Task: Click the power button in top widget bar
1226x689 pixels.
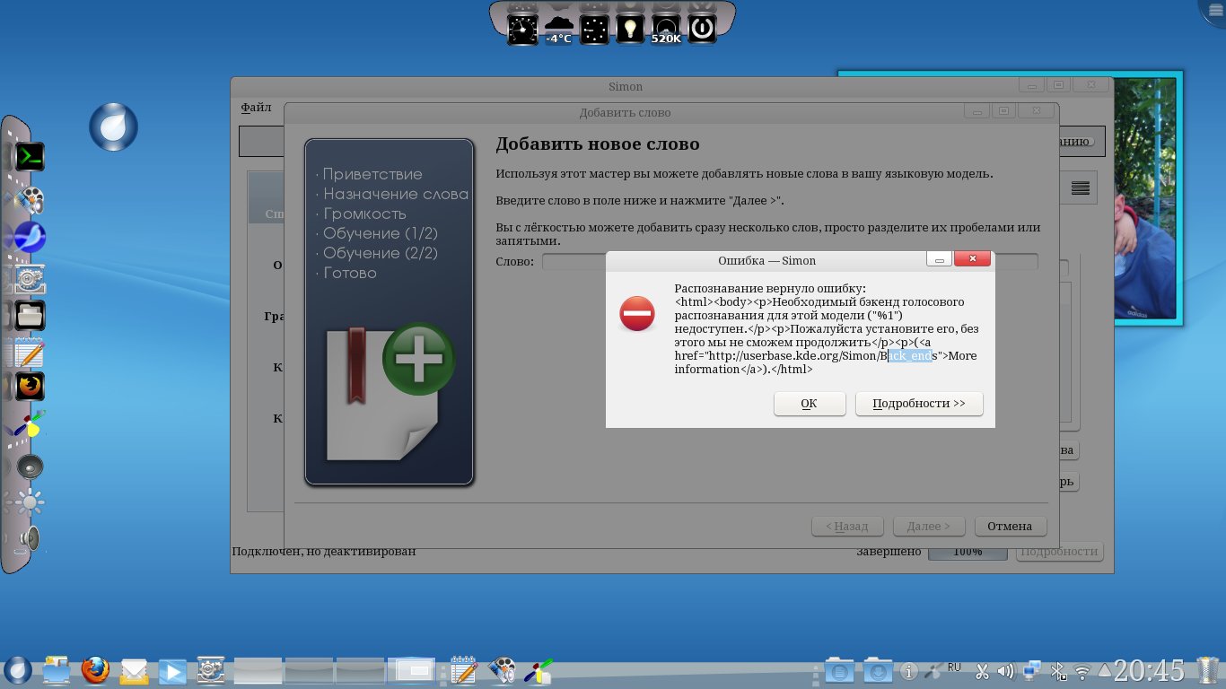Action: point(702,29)
